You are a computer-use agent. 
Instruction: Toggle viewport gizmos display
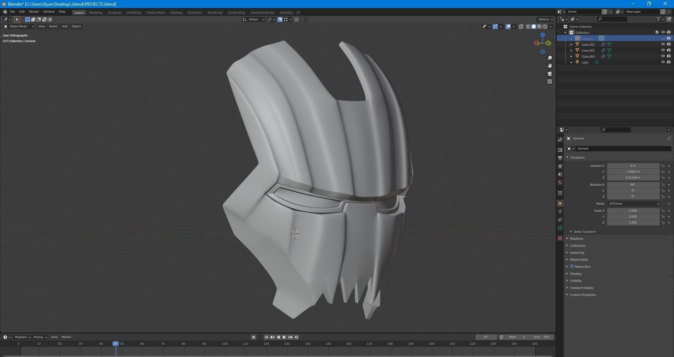click(x=495, y=27)
